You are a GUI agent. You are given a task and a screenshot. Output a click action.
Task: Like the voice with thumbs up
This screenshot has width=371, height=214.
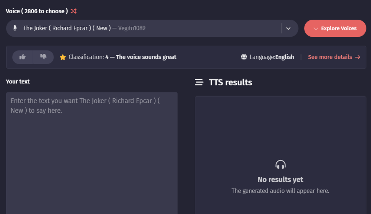coord(23,57)
